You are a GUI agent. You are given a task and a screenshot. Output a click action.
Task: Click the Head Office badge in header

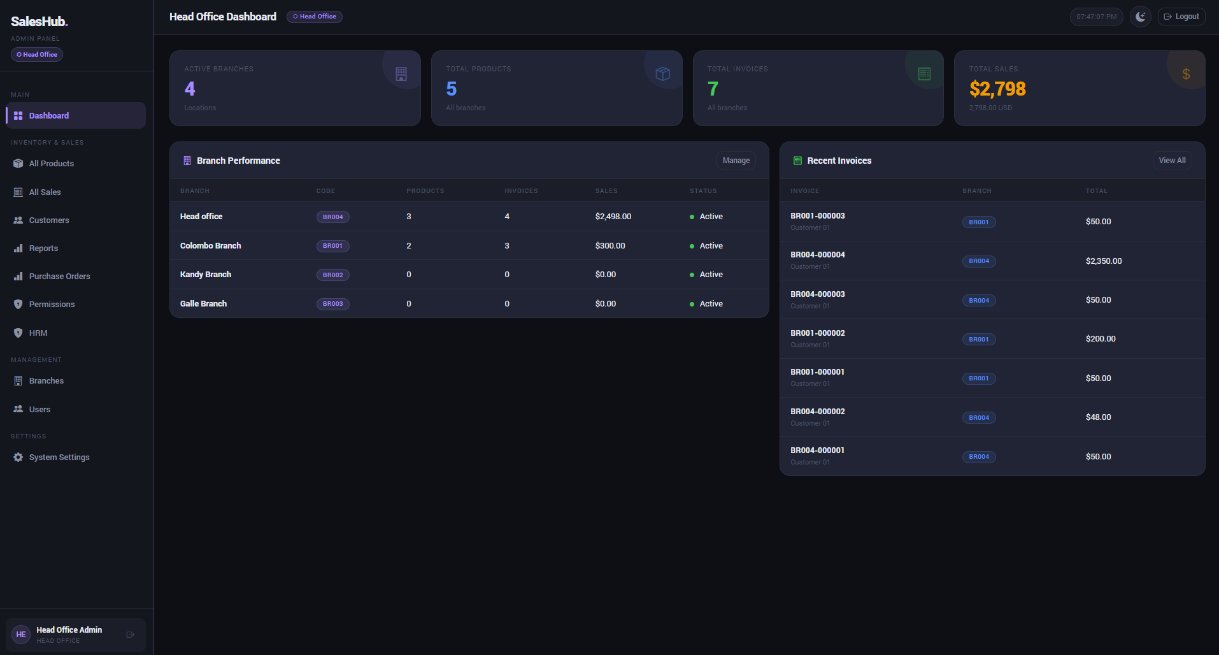tap(315, 17)
